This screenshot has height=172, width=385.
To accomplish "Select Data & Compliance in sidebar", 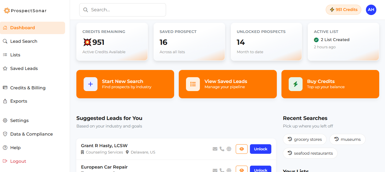I will [31, 134].
